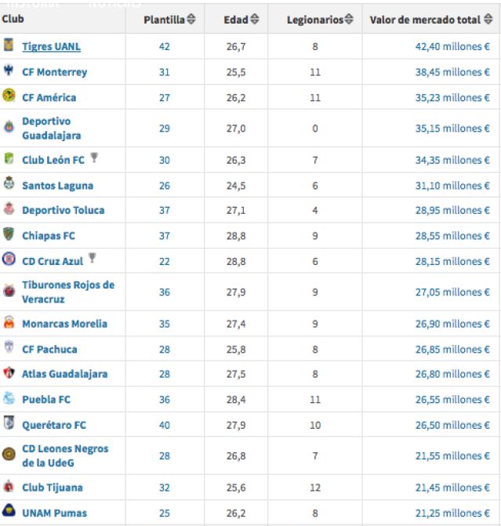
Task: Click the CD Cruz Azul crest
Action: pyautogui.click(x=9, y=259)
